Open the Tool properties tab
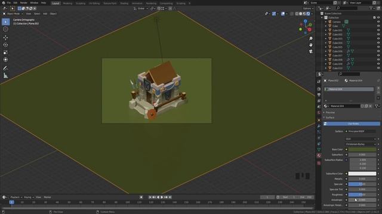The image size is (382, 214). (x=319, y=82)
